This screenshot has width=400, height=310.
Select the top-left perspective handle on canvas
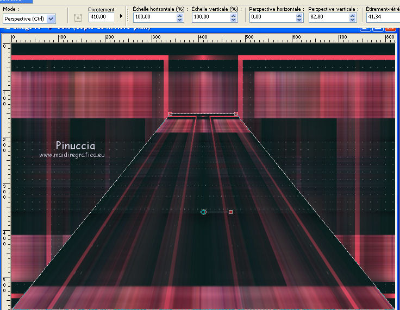coord(171,113)
